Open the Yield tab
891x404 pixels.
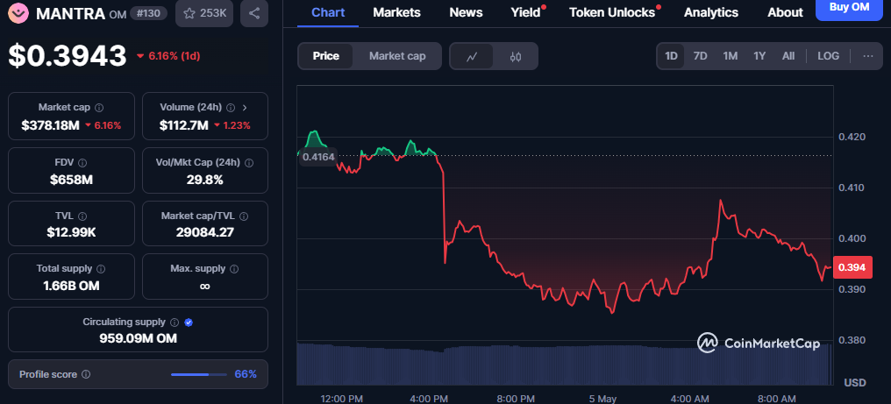point(525,12)
